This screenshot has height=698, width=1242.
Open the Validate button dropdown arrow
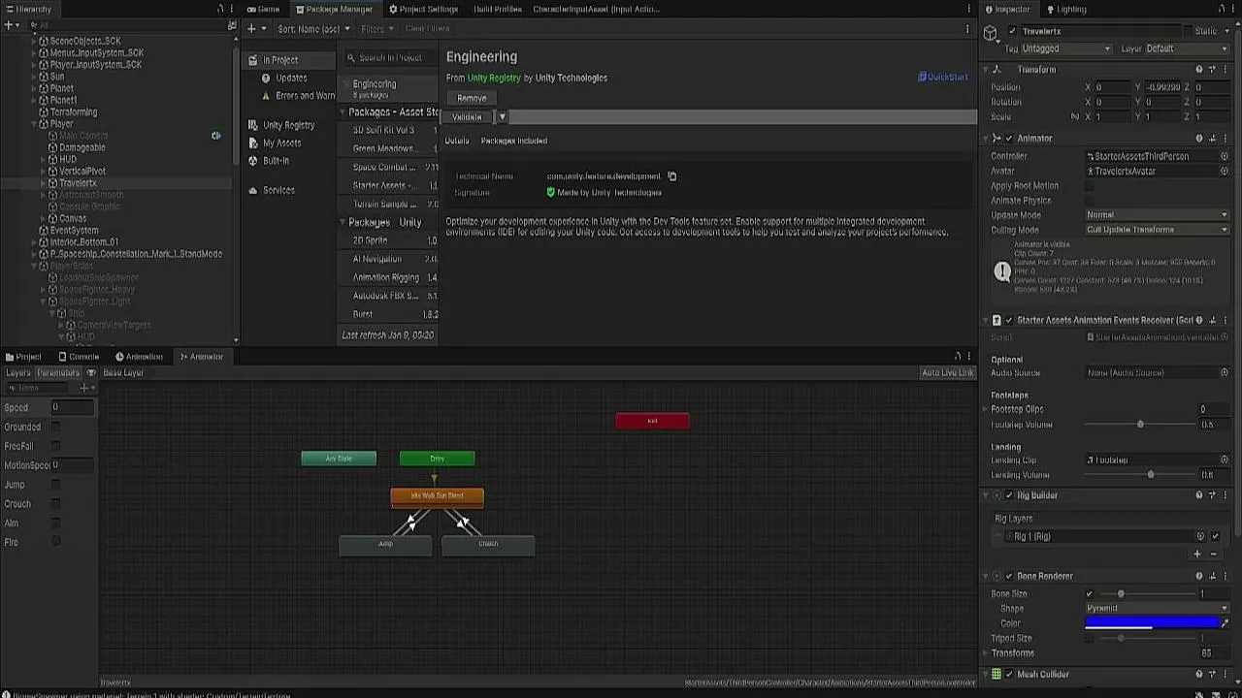(x=503, y=117)
